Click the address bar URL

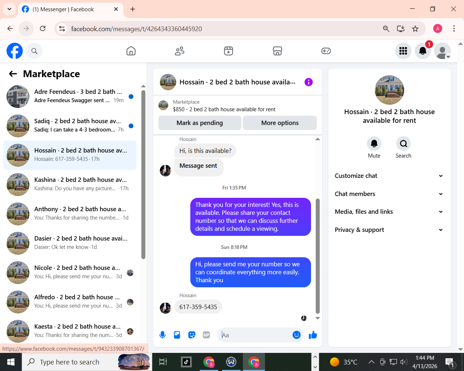tap(136, 29)
